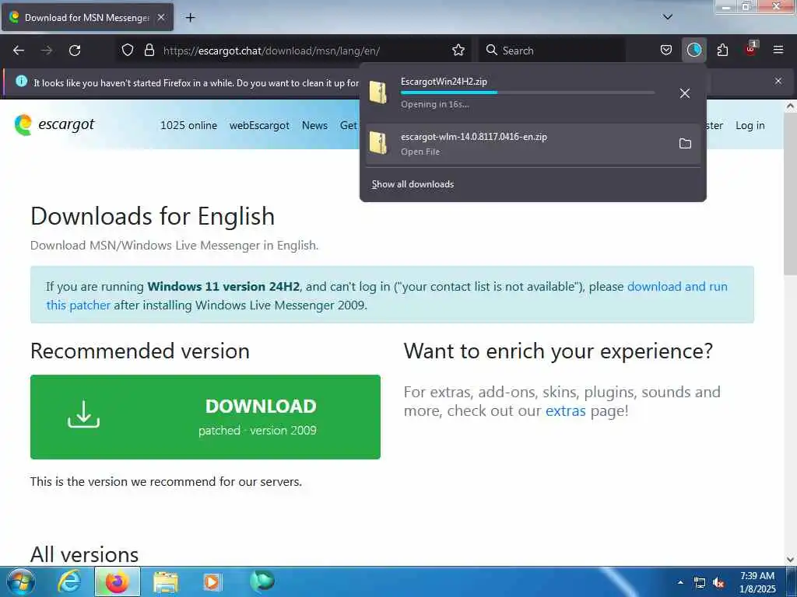Viewport: 797px width, 597px height.
Task: Open the green messenger taskbar icon
Action: [262, 581]
